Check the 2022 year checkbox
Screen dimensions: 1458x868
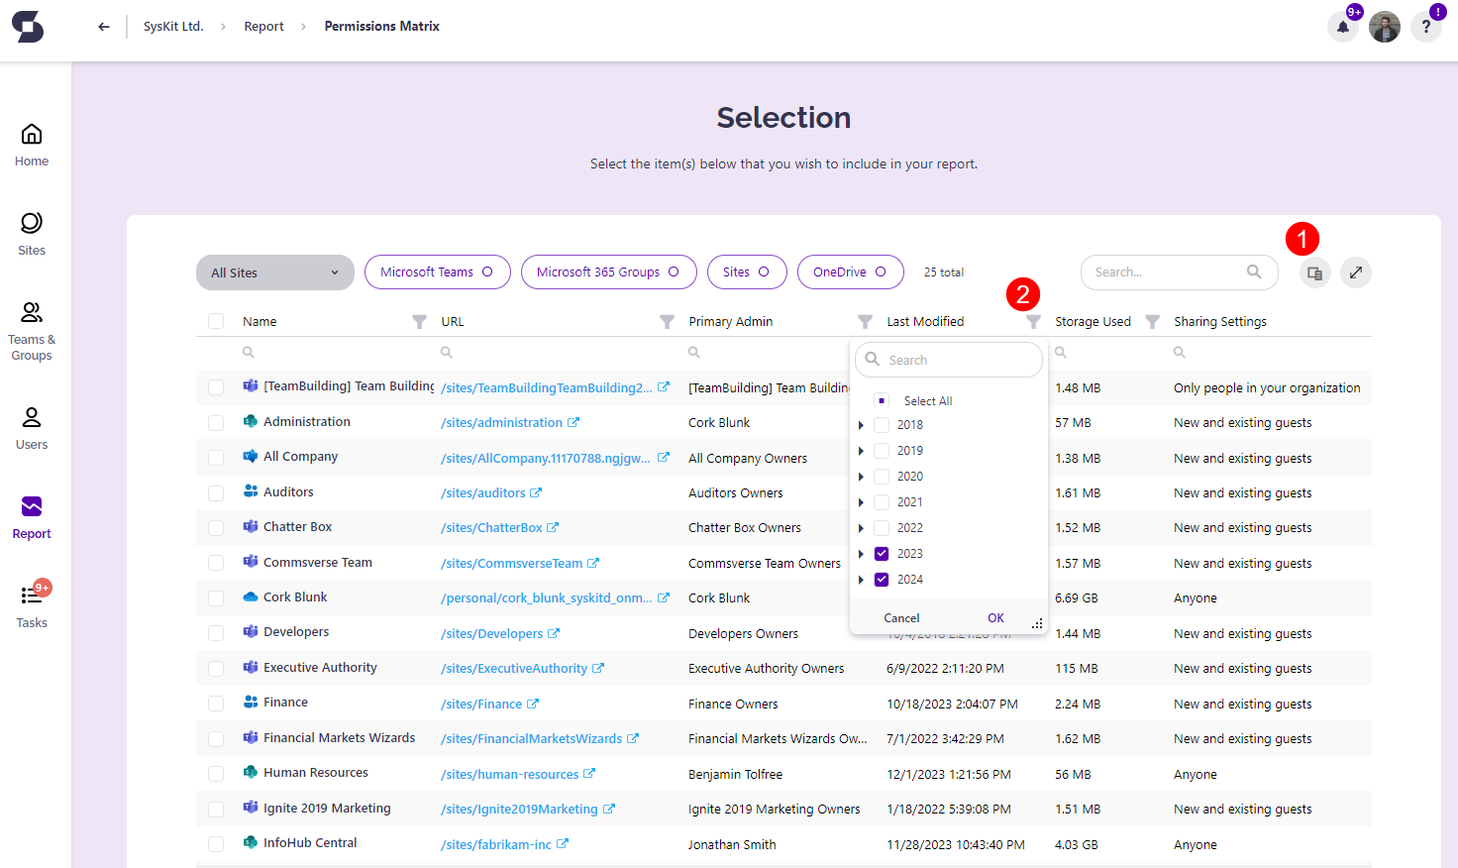(x=880, y=527)
